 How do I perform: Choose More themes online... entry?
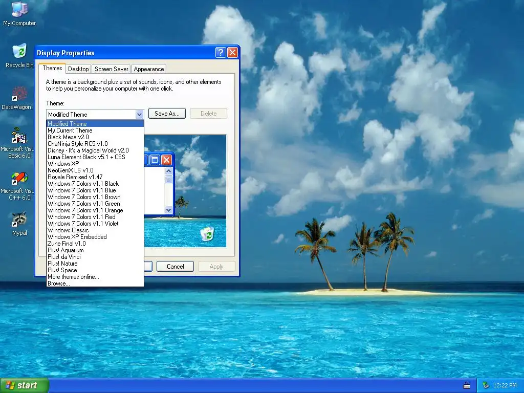(x=95, y=277)
